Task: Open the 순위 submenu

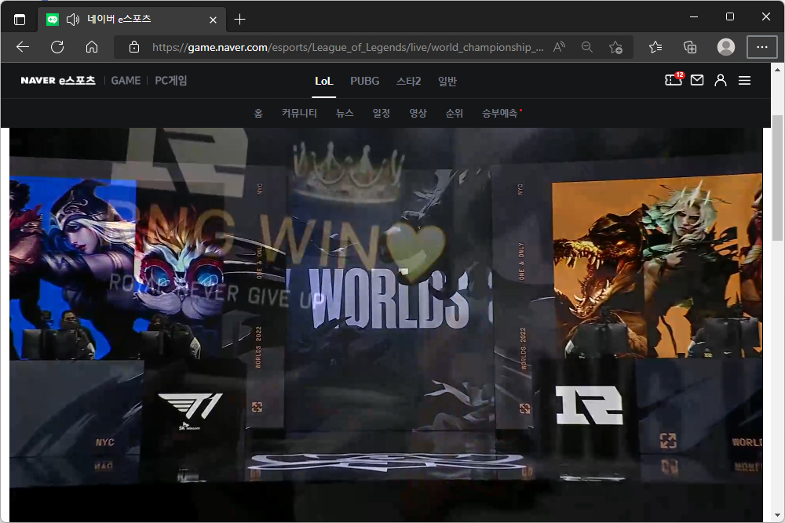Action: pos(455,114)
